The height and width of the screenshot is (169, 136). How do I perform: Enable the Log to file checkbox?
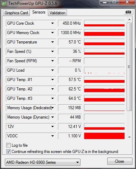point(8,145)
